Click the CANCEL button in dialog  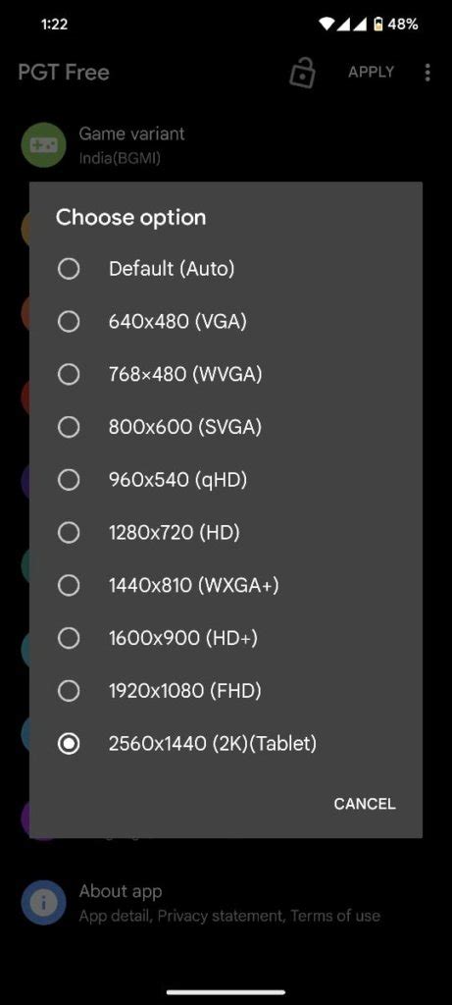coord(365,804)
